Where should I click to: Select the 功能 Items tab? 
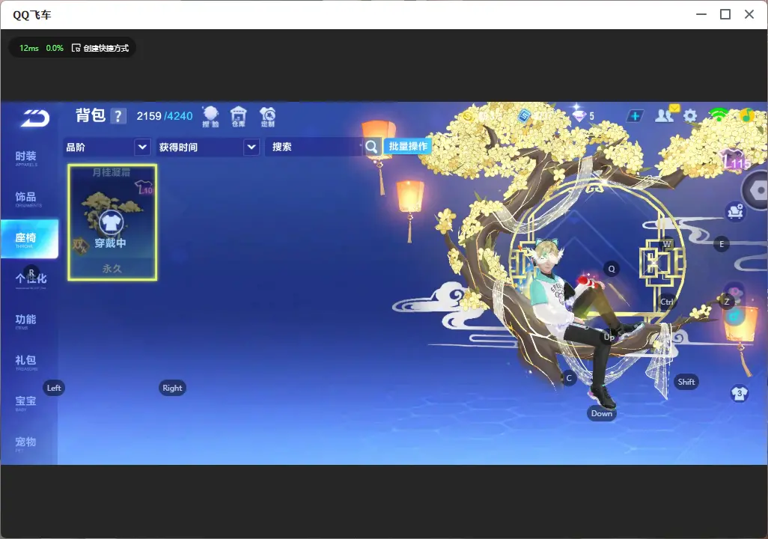point(26,321)
